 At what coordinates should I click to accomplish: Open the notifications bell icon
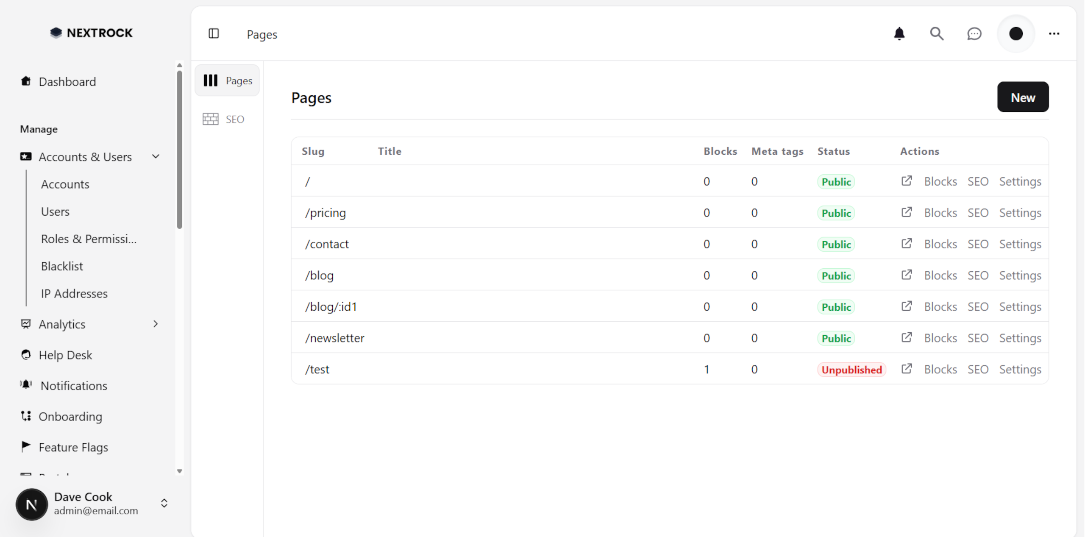pos(899,34)
